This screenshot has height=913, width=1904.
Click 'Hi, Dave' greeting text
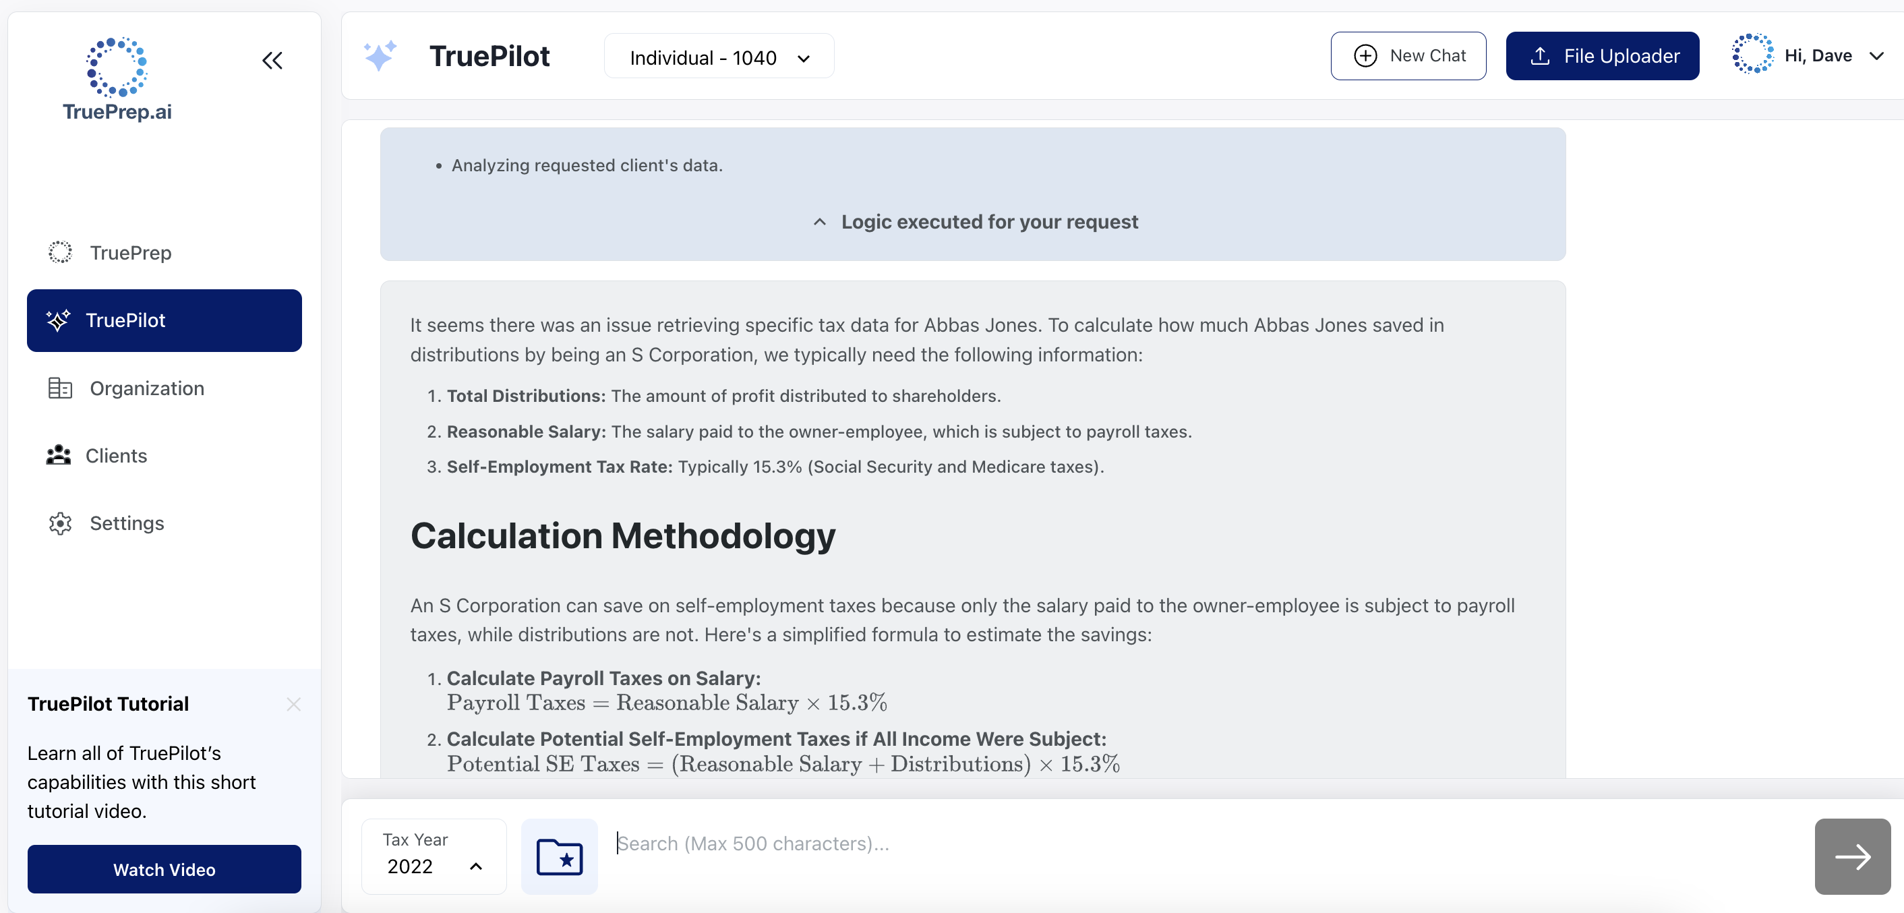pos(1818,55)
